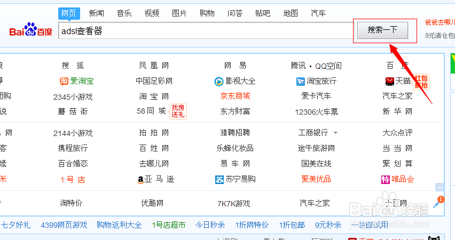Screen dimensions: 455x240
Task: Click the Baidu logo
Action: click(31, 29)
